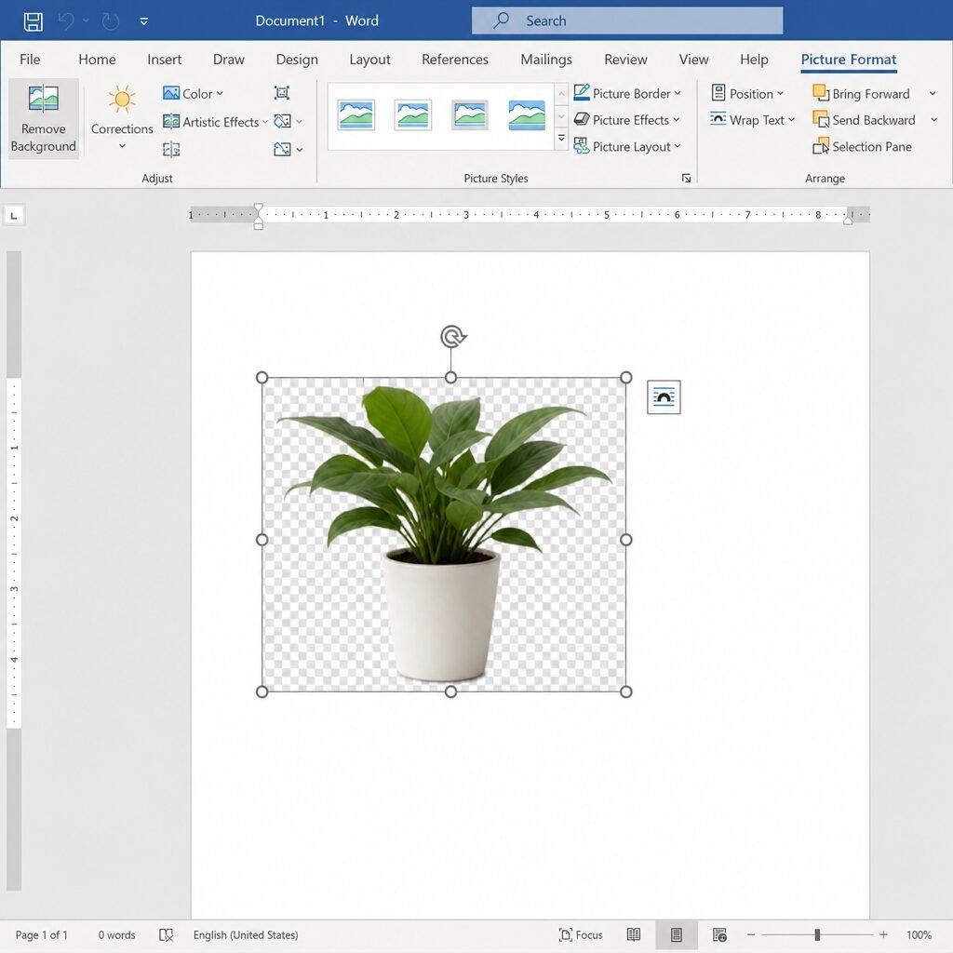Click the Save icon in title bar
Viewport: 953px width, 953px height.
click(33, 21)
